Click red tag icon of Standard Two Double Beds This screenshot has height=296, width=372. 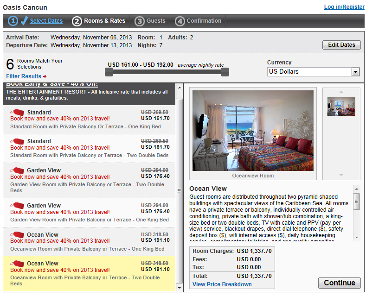[17, 141]
